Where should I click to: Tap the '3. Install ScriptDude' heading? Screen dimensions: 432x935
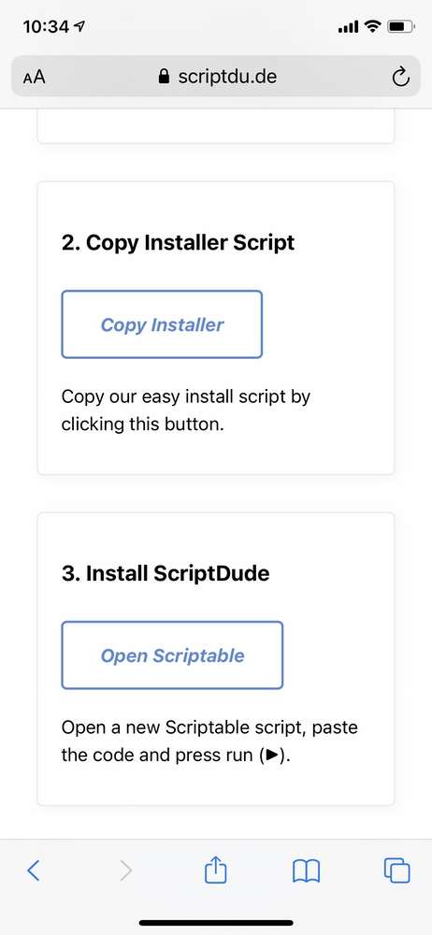point(166,574)
